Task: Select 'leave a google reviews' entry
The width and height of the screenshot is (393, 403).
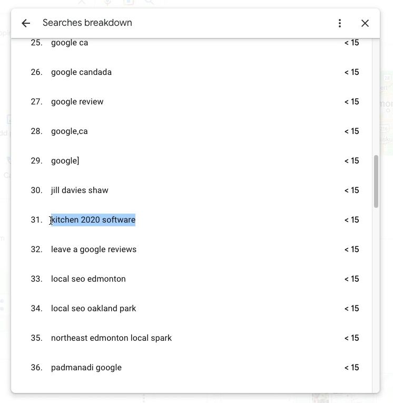Action: (94, 250)
